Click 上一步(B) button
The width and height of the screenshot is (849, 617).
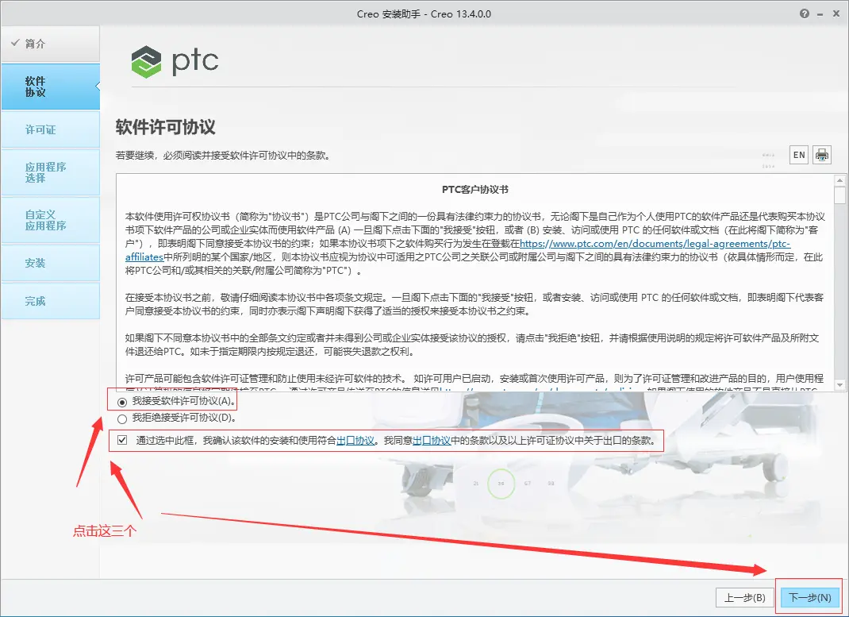[x=744, y=597]
